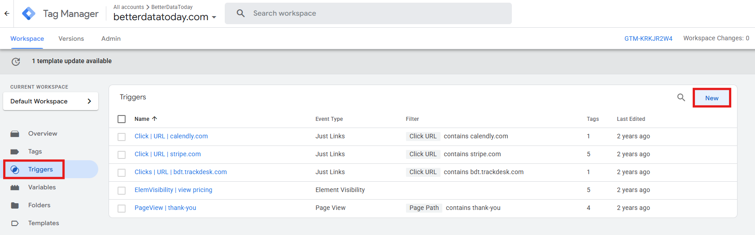Click the Templates sidebar icon
The image size is (755, 235).
point(15,223)
